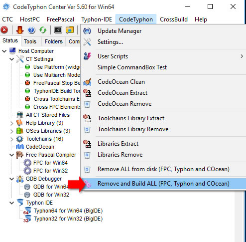This screenshot has width=246, height=242.
Task: Click the Settings wrench menu icon
Action: coord(87,42)
